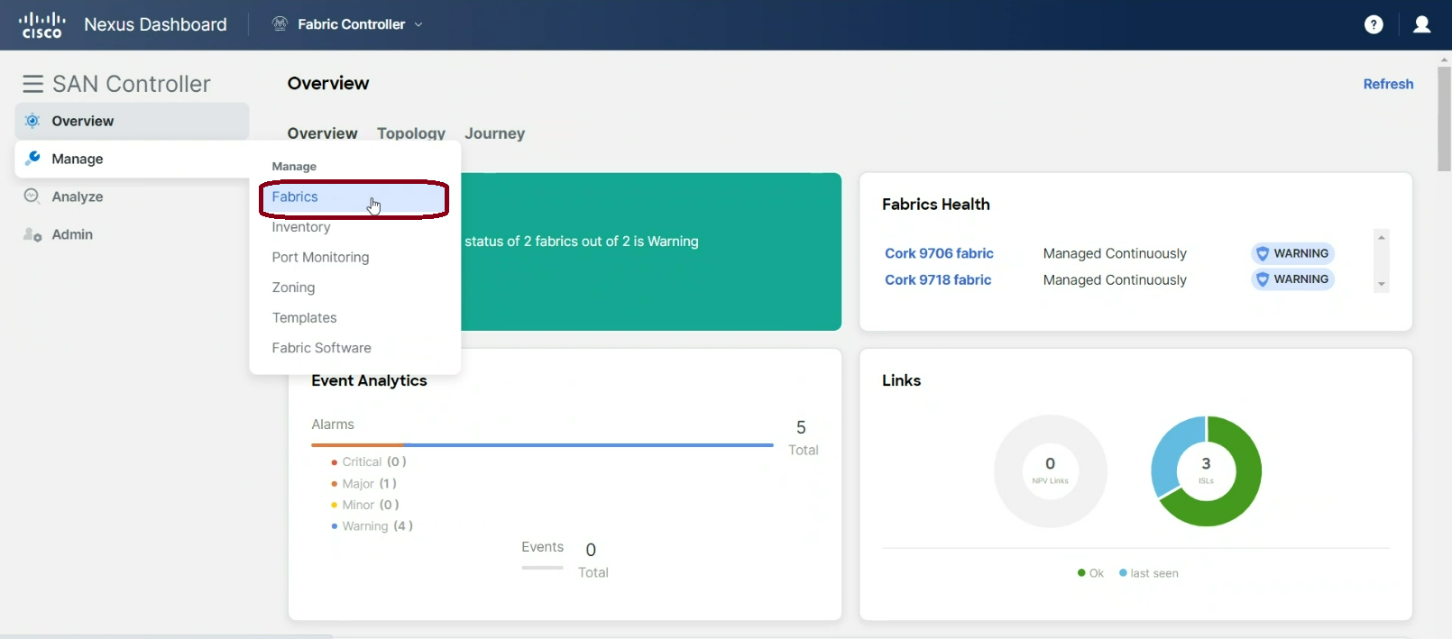Click the Admin user-gear icon
The image size is (1452, 639).
pos(32,234)
